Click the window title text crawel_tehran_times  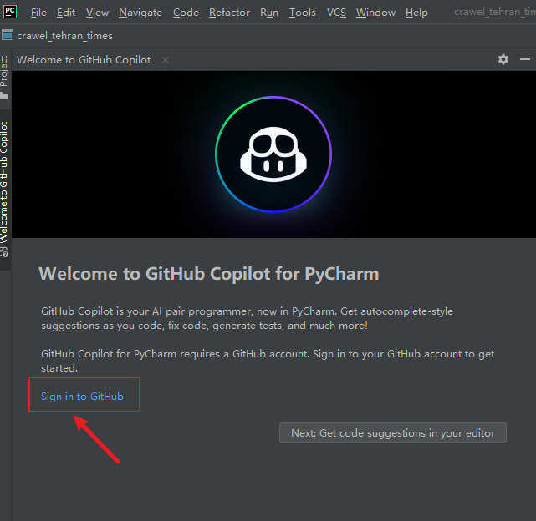point(495,12)
